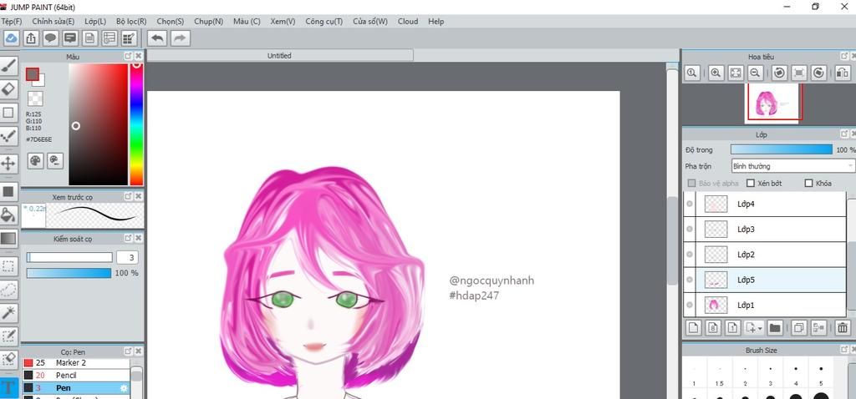Merge layer down icon in layer panel
This screenshot has width=856, height=399.
pos(818,327)
